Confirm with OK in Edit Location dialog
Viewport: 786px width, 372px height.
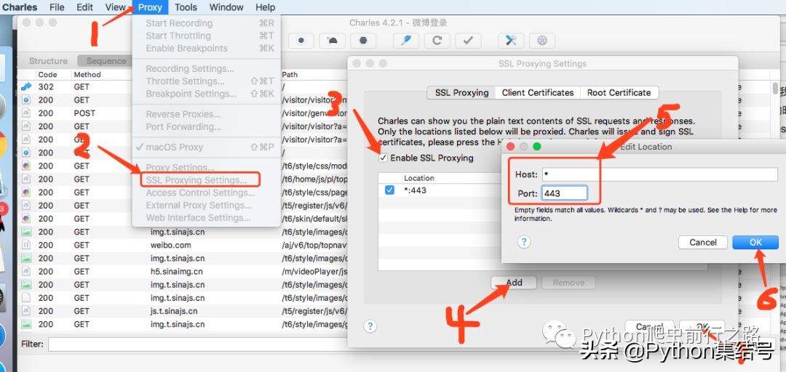click(x=755, y=243)
